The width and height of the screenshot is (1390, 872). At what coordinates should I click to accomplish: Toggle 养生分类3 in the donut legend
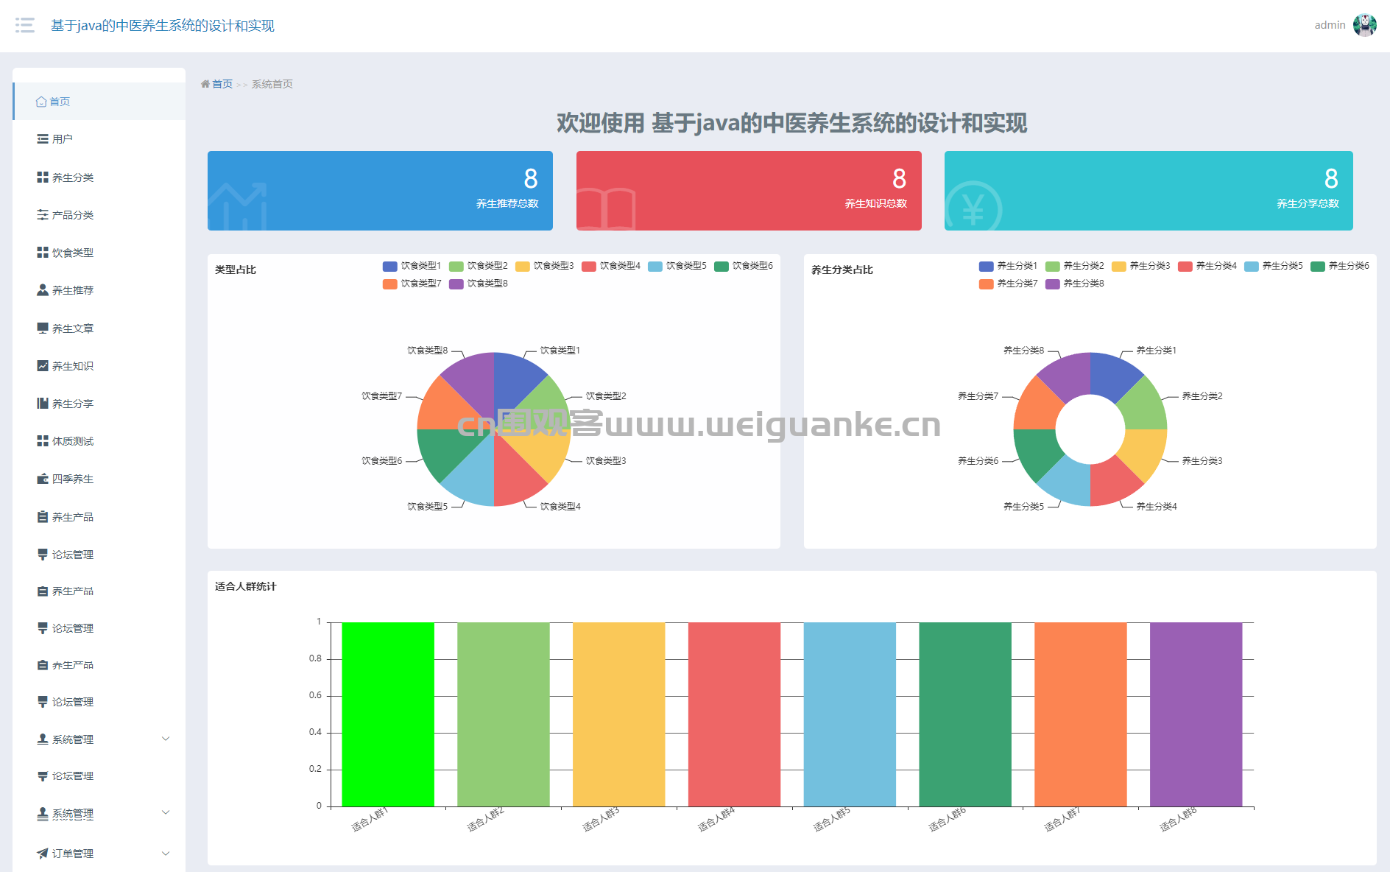pos(1140,266)
